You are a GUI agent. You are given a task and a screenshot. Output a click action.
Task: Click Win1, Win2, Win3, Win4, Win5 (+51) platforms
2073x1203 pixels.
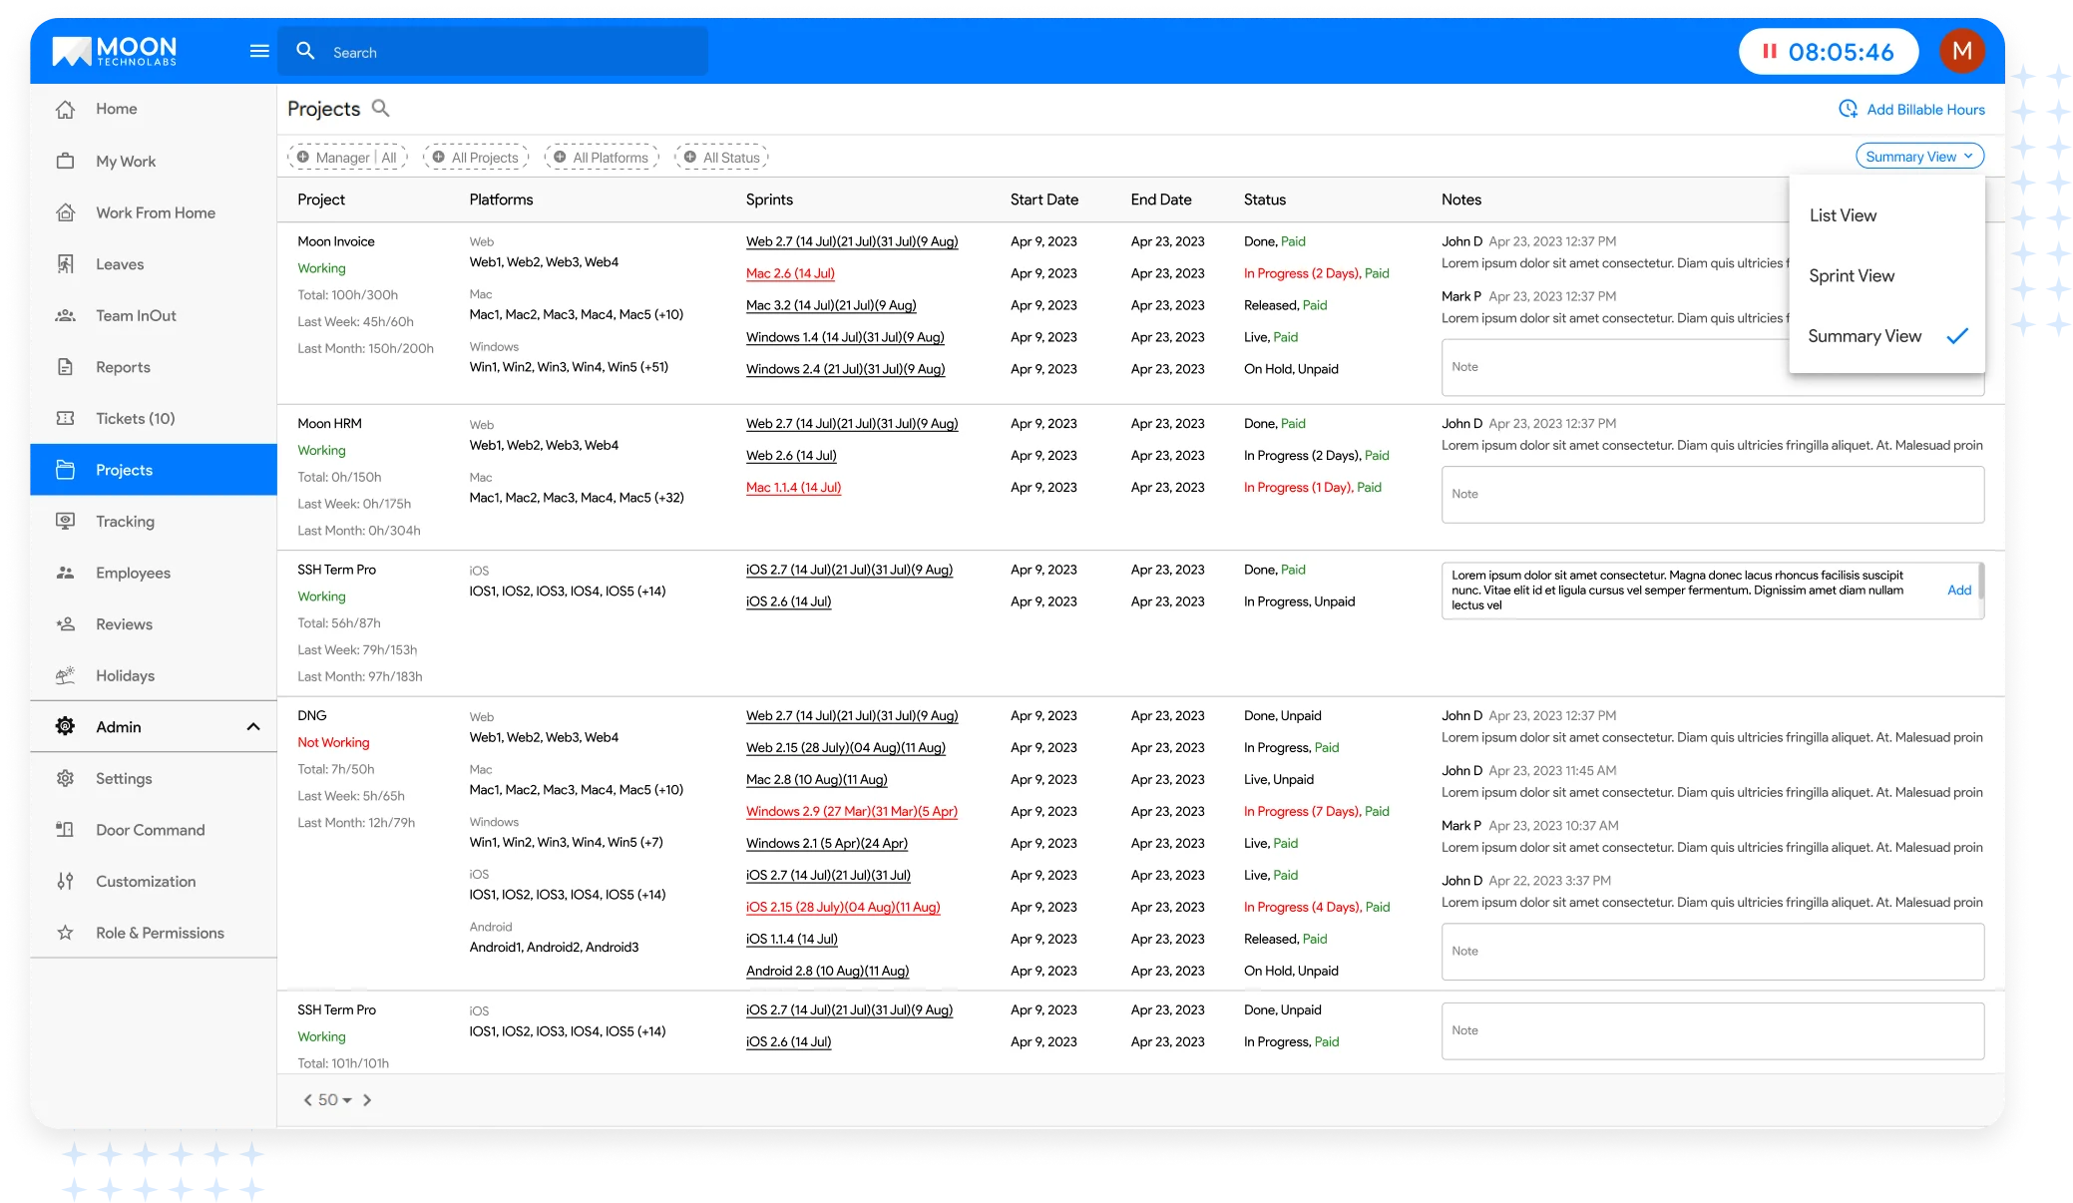tap(569, 367)
